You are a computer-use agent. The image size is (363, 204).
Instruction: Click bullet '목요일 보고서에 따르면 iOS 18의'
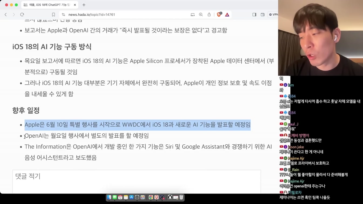149,66
